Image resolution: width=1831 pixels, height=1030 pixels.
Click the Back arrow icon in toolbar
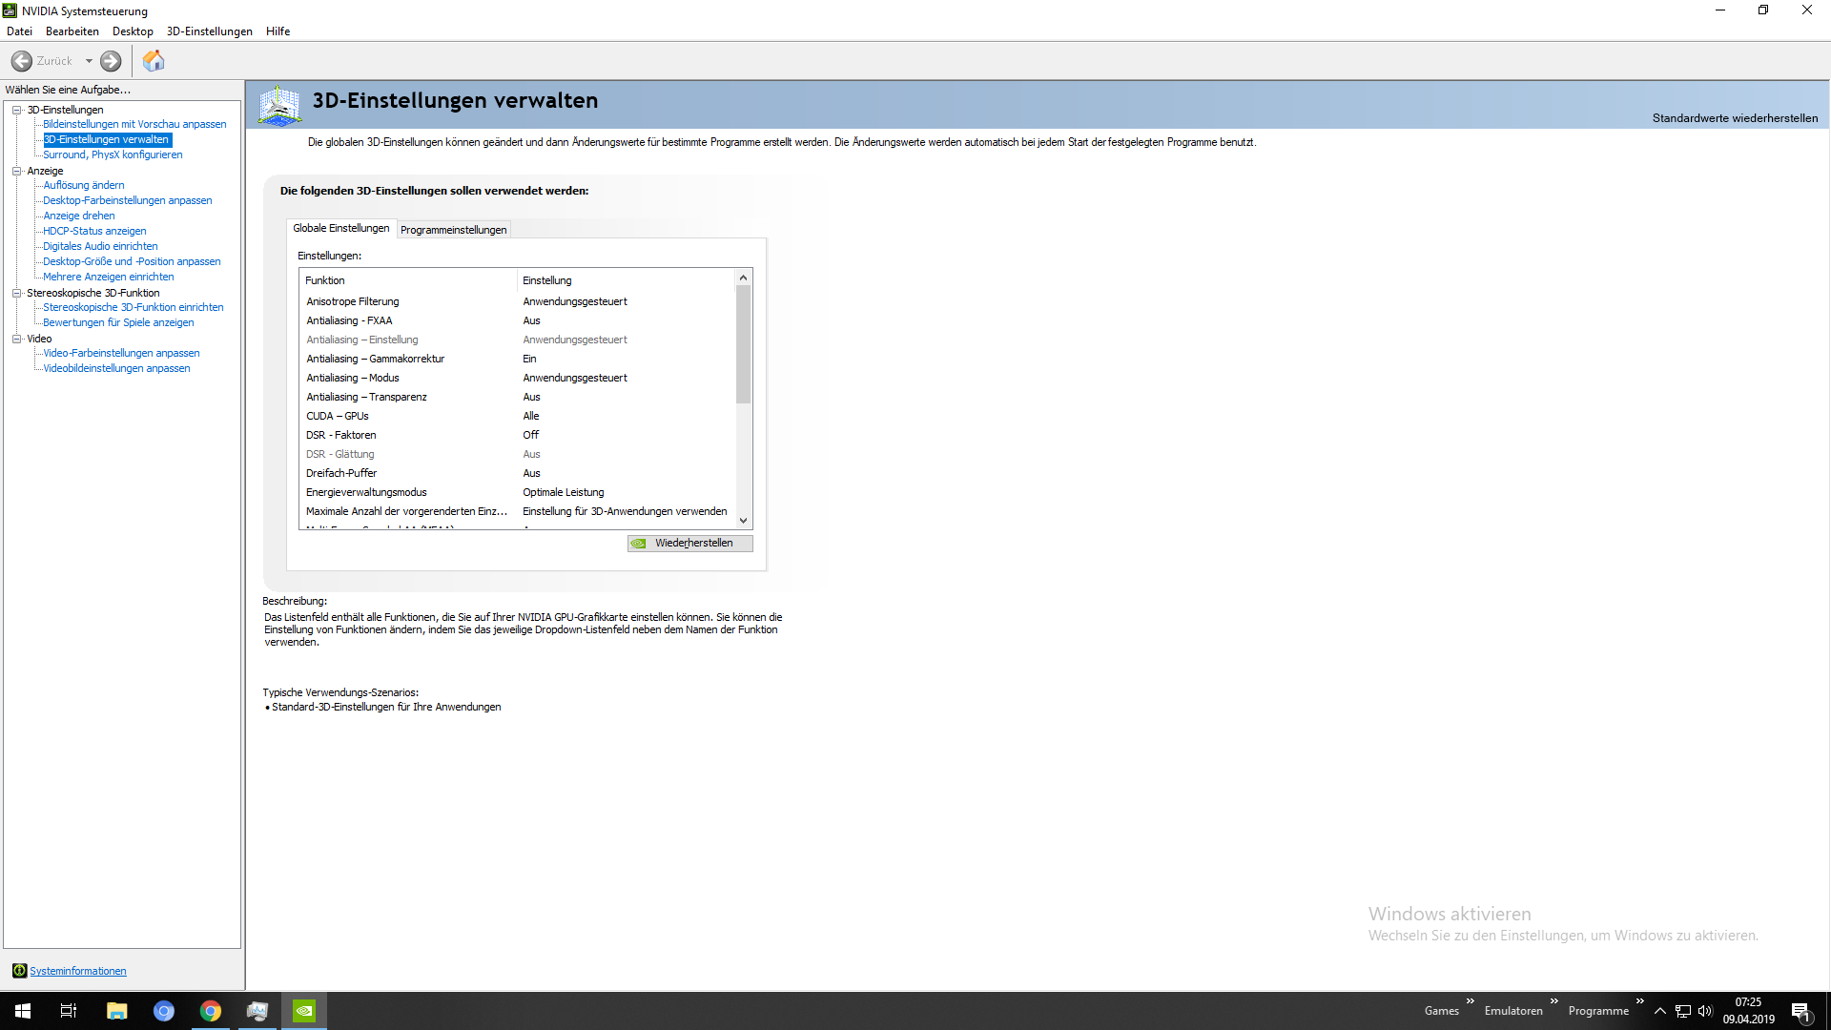21,61
